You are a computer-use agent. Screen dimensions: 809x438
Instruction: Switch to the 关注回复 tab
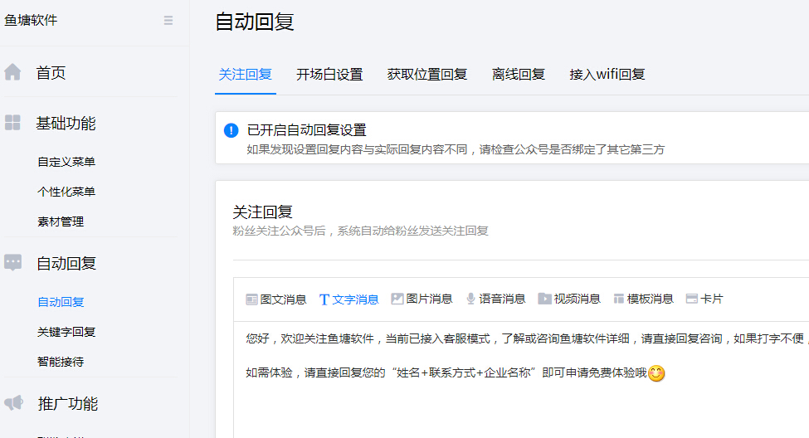[245, 75]
